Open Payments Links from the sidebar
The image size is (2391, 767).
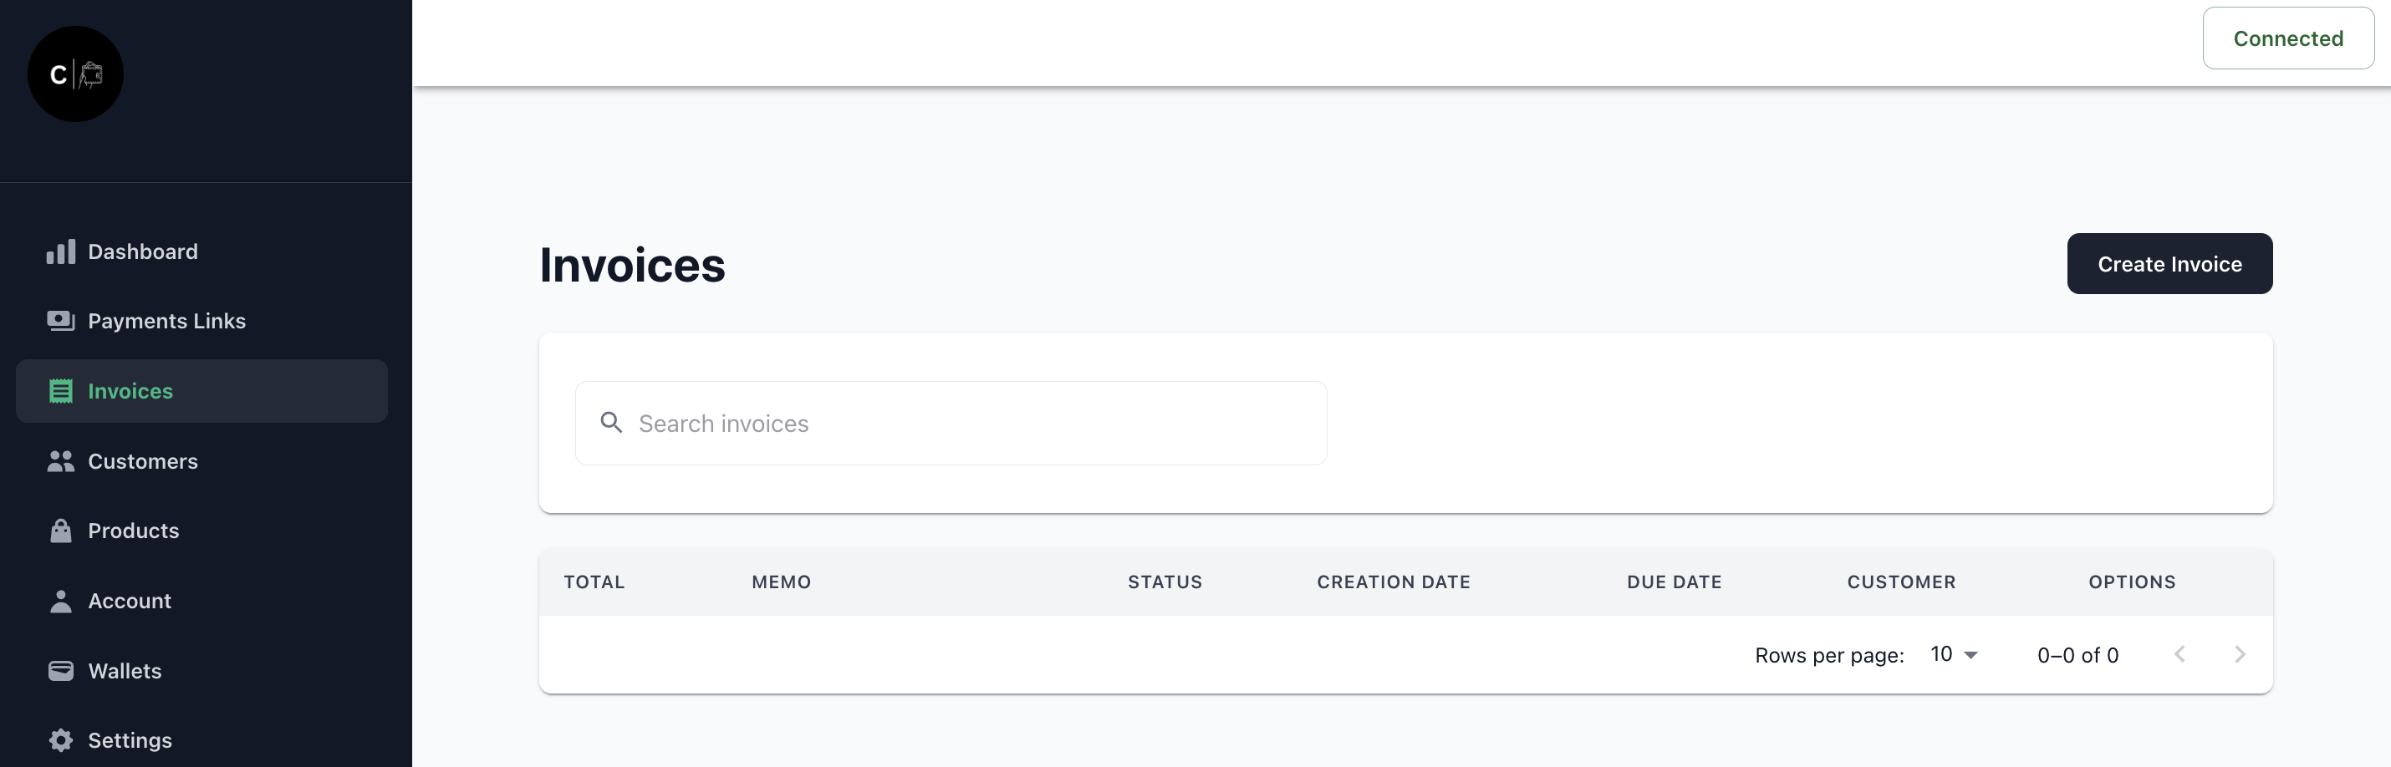(x=166, y=321)
